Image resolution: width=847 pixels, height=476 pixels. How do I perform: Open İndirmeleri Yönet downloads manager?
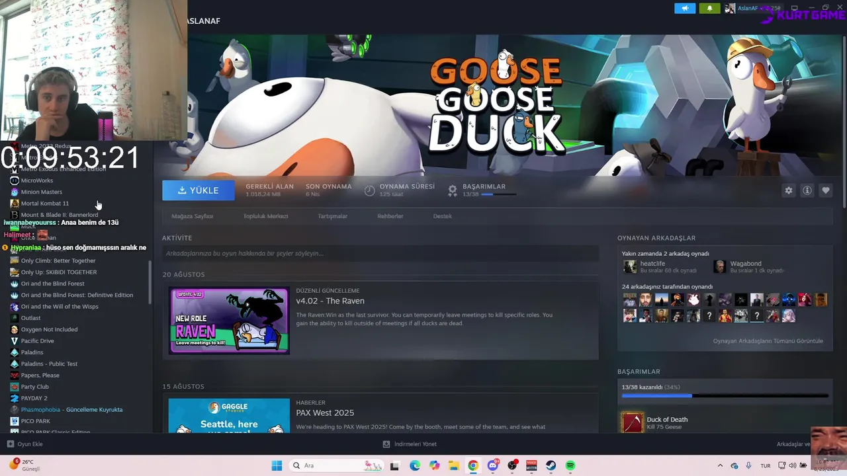410,444
